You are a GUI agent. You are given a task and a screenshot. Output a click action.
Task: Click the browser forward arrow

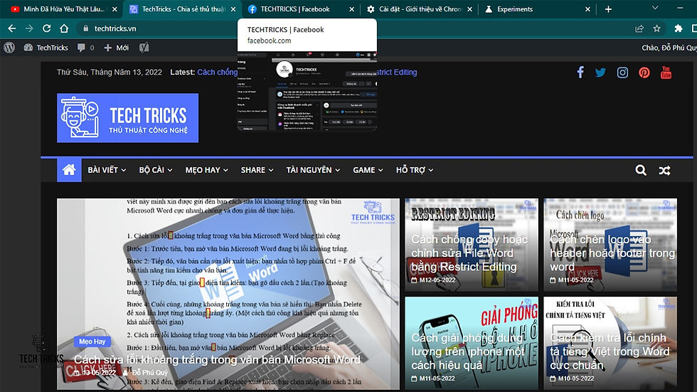29,28
